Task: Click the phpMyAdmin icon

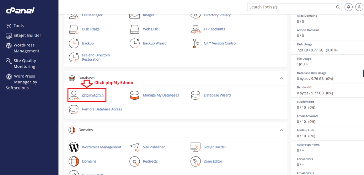Action: click(x=74, y=95)
